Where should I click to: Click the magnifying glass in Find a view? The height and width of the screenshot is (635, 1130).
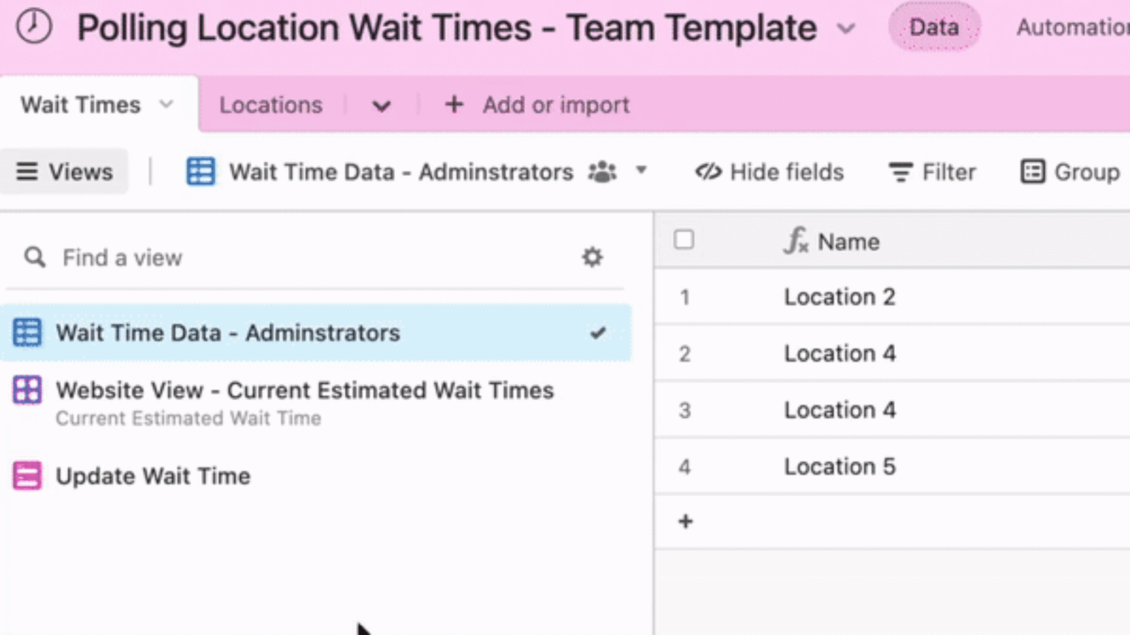tap(34, 257)
